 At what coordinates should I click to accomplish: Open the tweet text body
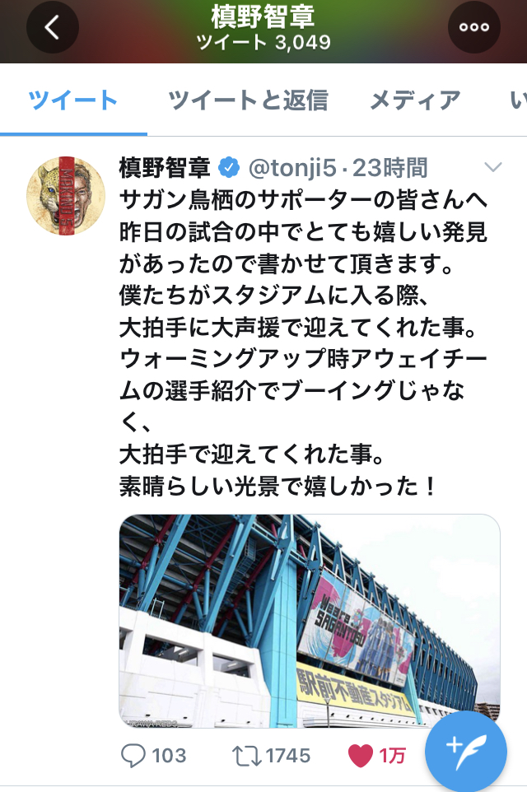pos(303,343)
